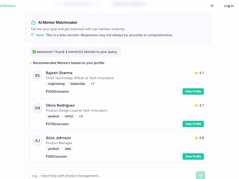Click Rajesh Sharma's RS avatar
This screenshot has height=179, width=239.
pyautogui.click(x=37, y=76)
